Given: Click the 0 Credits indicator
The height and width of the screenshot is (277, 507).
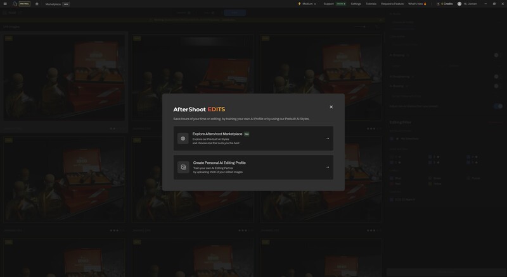Looking at the screenshot, I should click(x=447, y=4).
